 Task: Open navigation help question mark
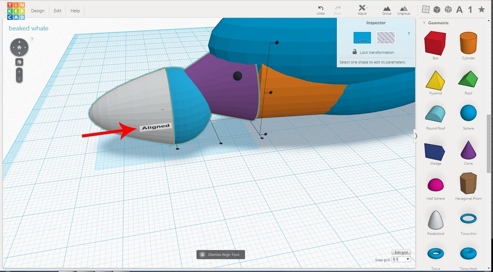32,39
